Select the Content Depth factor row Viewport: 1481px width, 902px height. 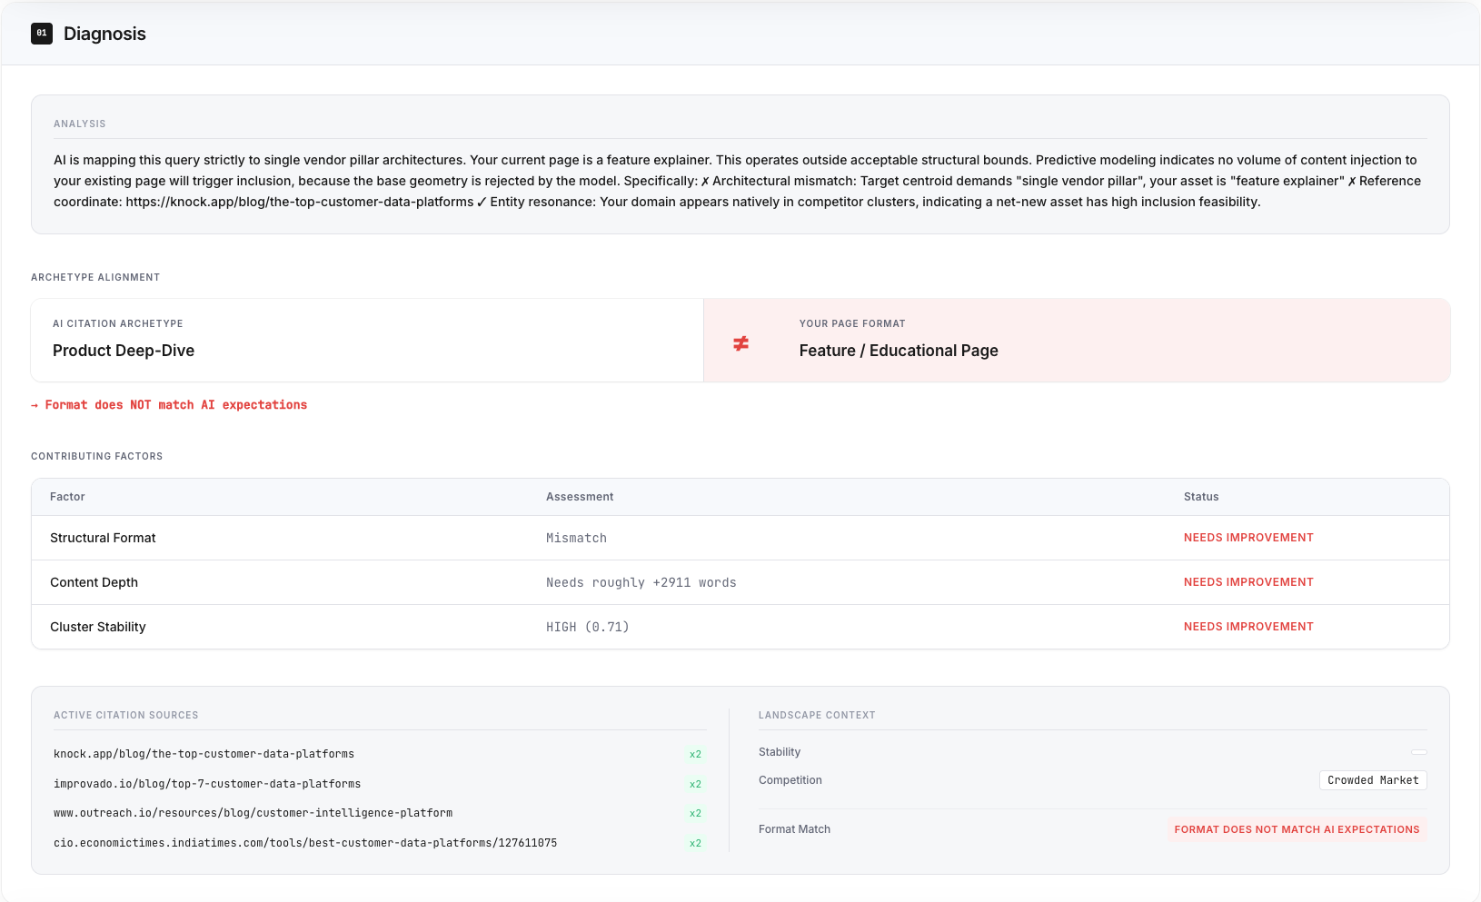pyautogui.click(x=94, y=582)
